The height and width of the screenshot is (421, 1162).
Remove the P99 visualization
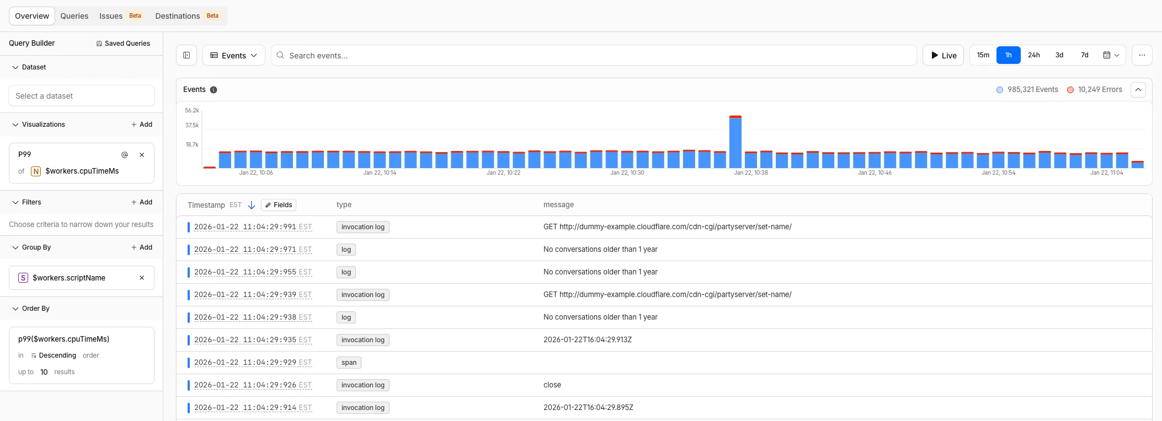[142, 155]
